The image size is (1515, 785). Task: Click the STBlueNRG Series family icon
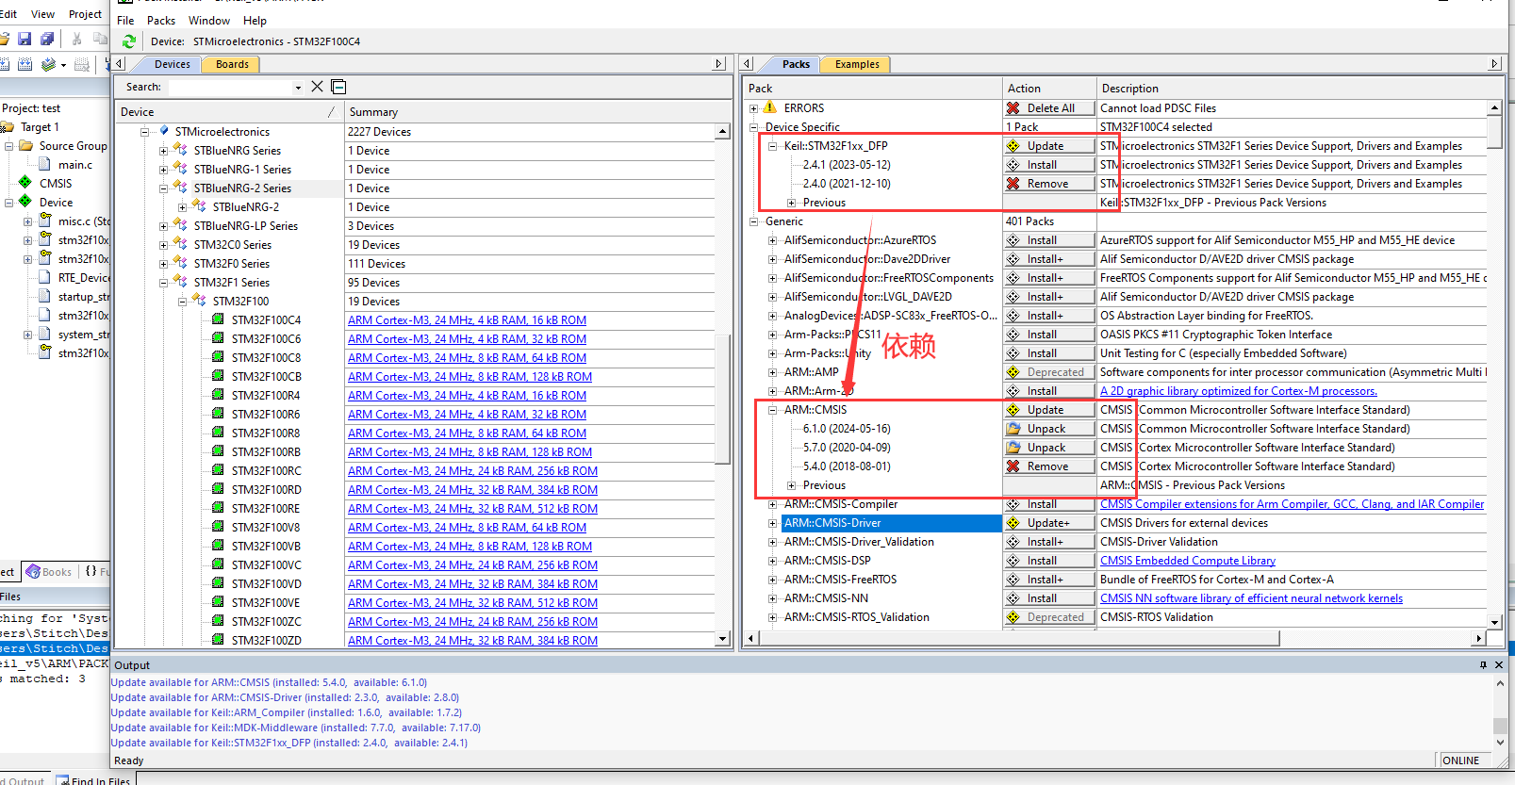[180, 150]
